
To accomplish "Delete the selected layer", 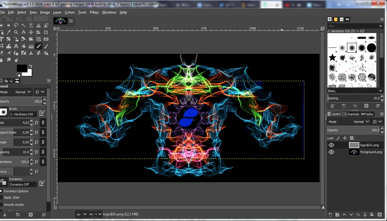I will tap(380, 215).
